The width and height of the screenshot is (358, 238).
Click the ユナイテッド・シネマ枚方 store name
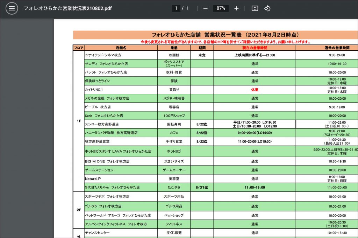[103, 55]
